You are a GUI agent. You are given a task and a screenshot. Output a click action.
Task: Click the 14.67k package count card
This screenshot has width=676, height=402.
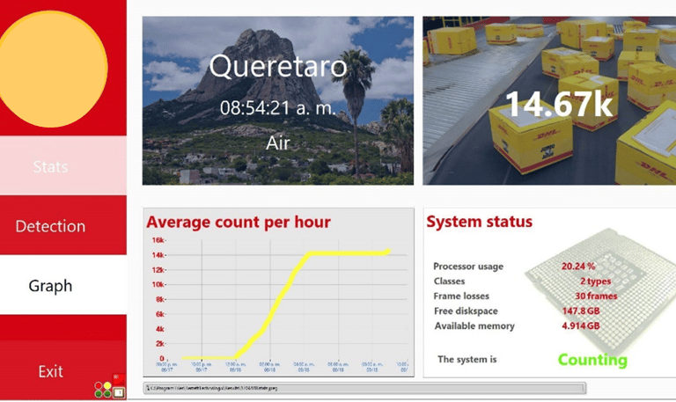tap(549, 100)
